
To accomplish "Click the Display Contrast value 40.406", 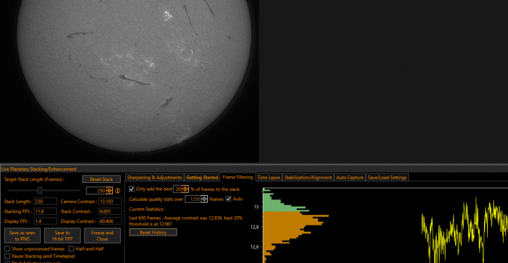I will tap(110, 221).
